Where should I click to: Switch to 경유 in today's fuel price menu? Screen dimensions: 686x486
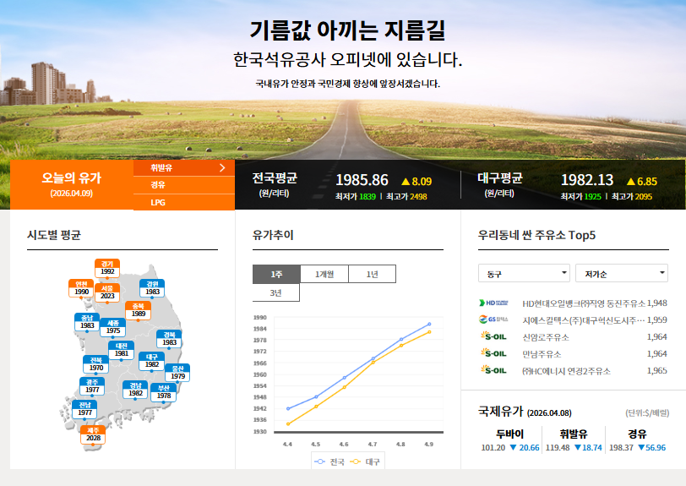pos(183,184)
